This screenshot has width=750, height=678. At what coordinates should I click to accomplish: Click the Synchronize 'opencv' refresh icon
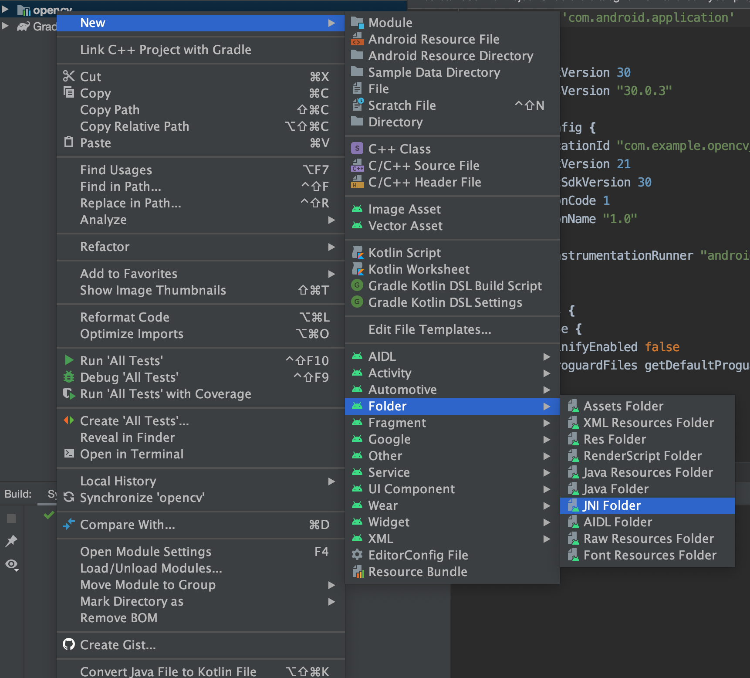coord(69,497)
